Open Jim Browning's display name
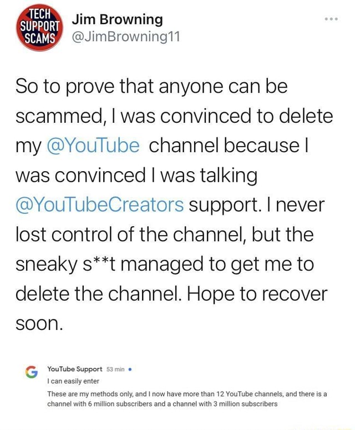This screenshot has height=430, width=355. pyautogui.click(x=117, y=20)
